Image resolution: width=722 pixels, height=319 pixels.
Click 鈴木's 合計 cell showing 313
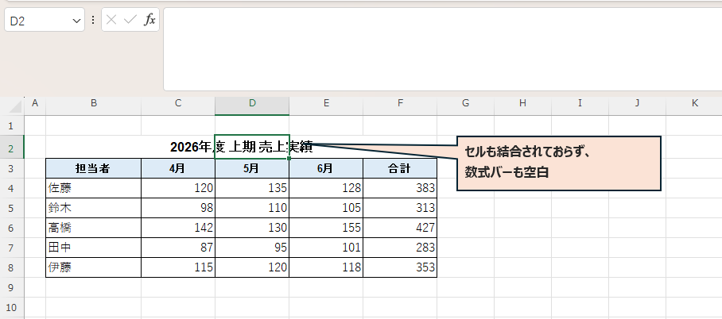click(400, 208)
